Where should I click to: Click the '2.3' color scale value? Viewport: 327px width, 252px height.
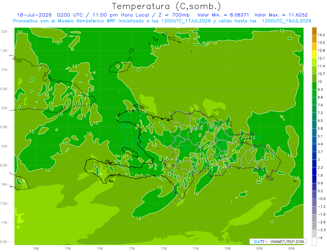point(320,167)
